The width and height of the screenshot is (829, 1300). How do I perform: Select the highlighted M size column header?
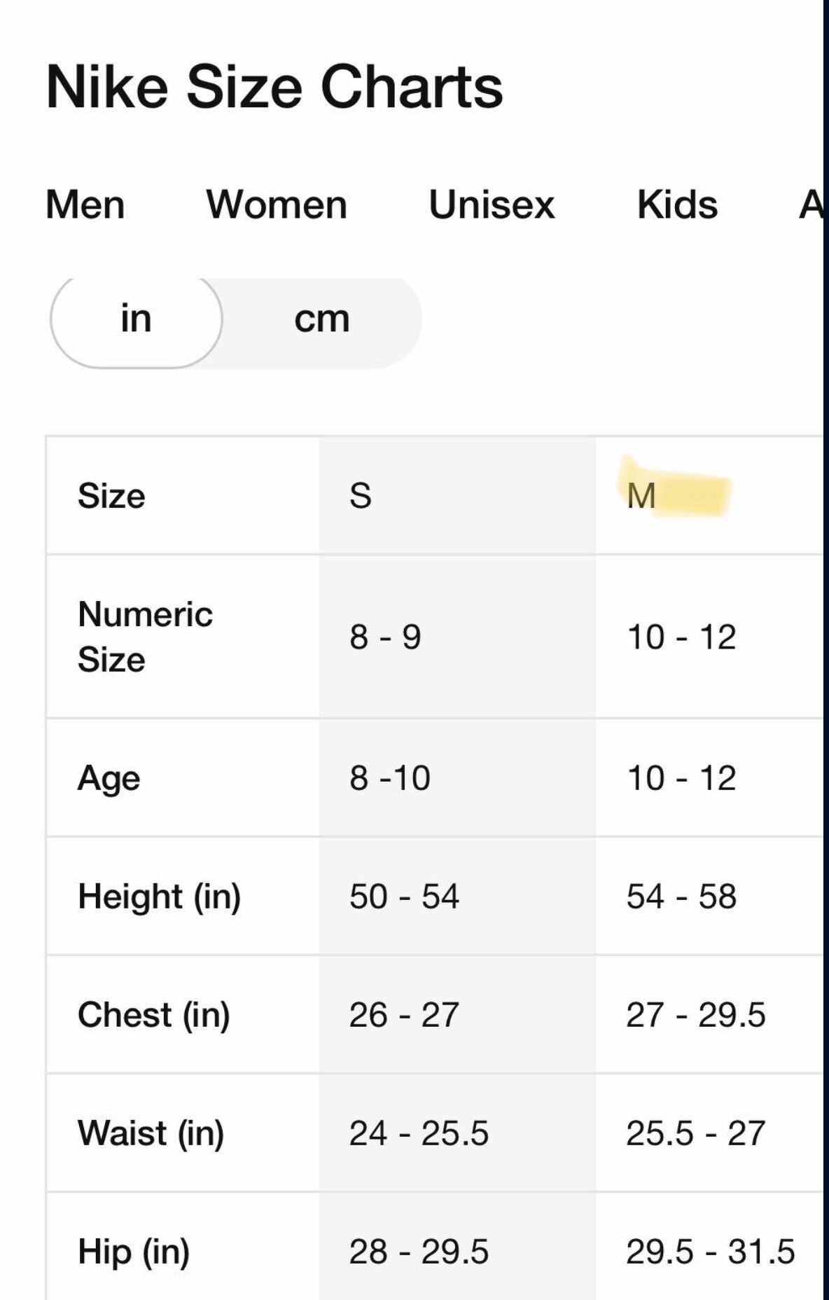[641, 496]
